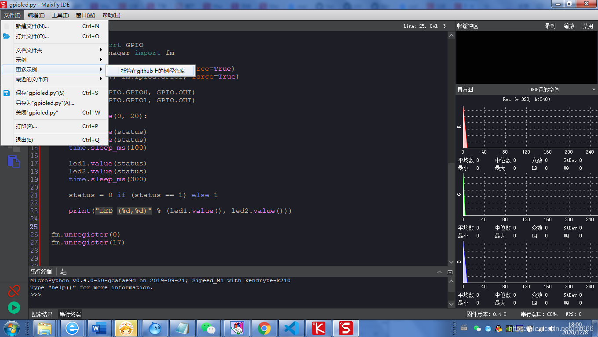Open 托管在github上的例程仓库 submenu item
This screenshot has height=337, width=598.
150,71
